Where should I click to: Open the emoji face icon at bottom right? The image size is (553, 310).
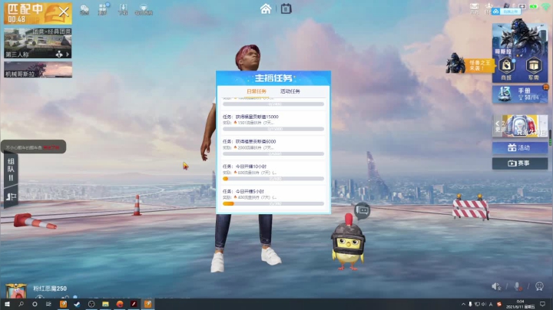(x=539, y=286)
